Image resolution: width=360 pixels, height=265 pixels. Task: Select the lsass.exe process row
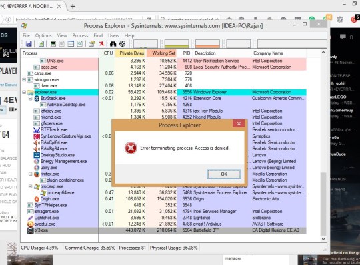coord(164,67)
